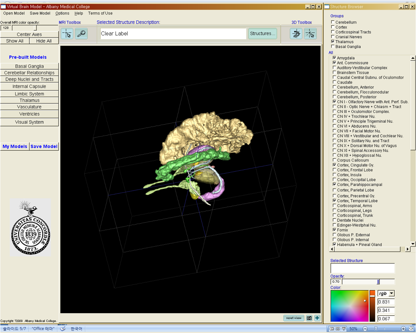Click the Structures... button
This screenshot has width=416, height=333.
point(262,34)
